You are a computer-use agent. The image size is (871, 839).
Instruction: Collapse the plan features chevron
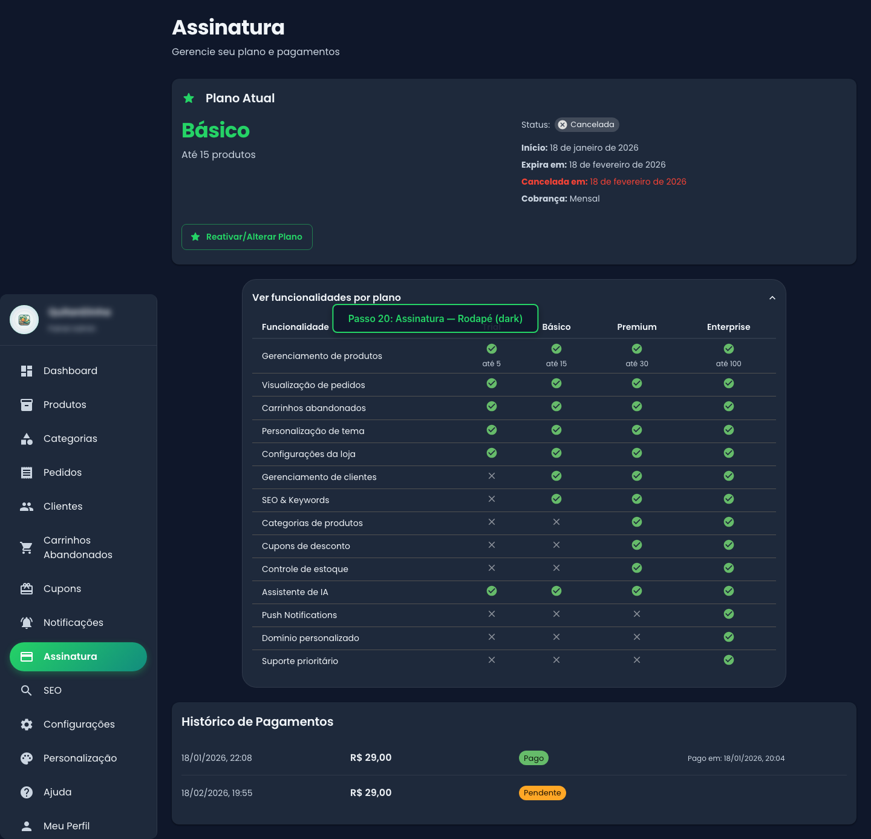(772, 298)
